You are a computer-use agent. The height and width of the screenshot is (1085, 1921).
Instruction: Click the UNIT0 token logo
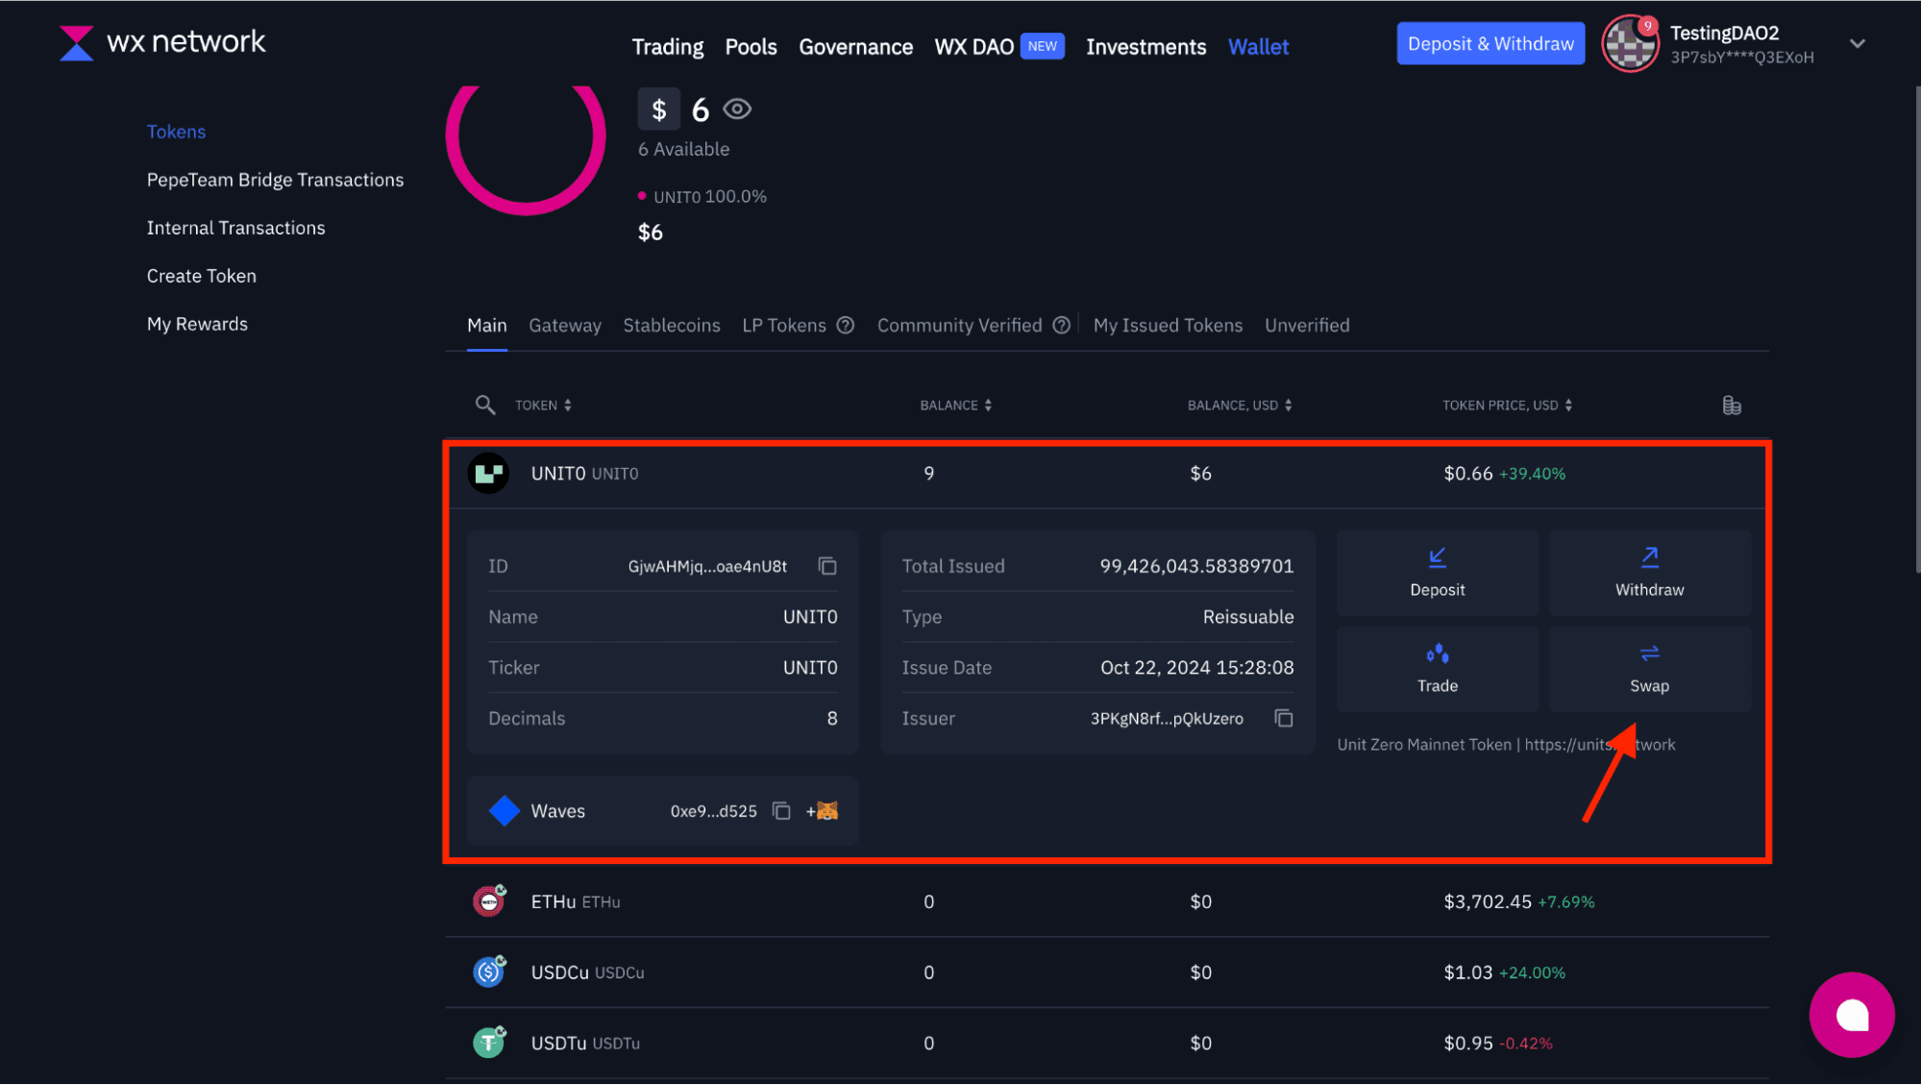[488, 473]
